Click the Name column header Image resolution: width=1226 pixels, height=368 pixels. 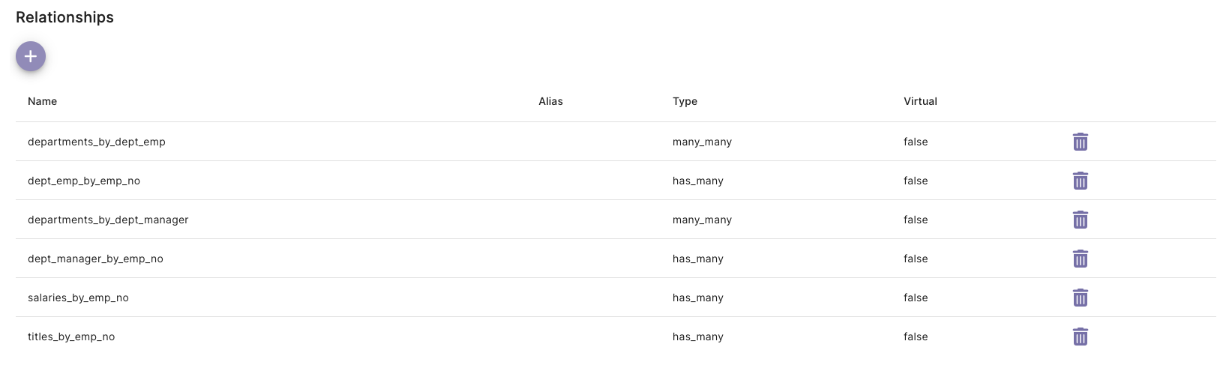tap(42, 101)
